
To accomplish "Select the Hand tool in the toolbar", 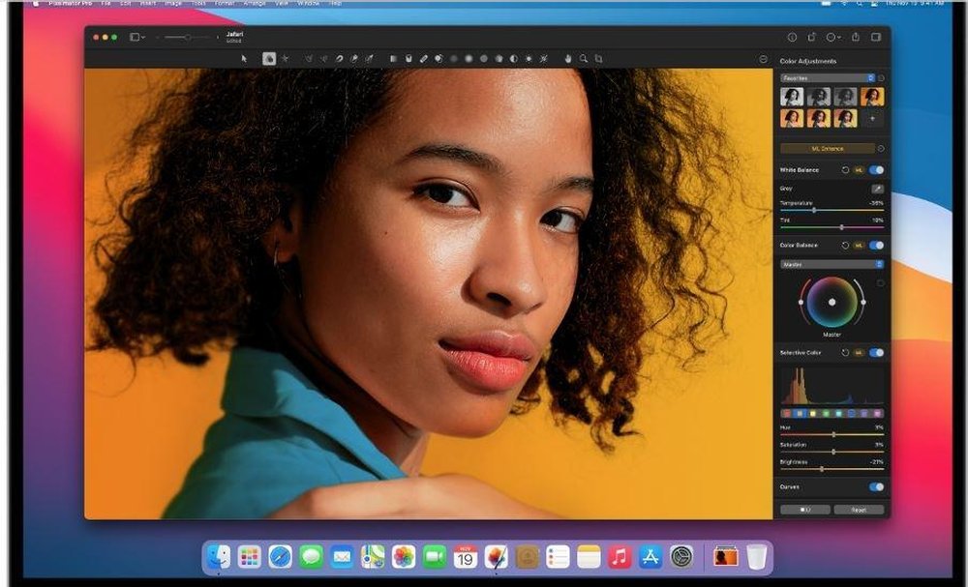I will pyautogui.click(x=566, y=59).
